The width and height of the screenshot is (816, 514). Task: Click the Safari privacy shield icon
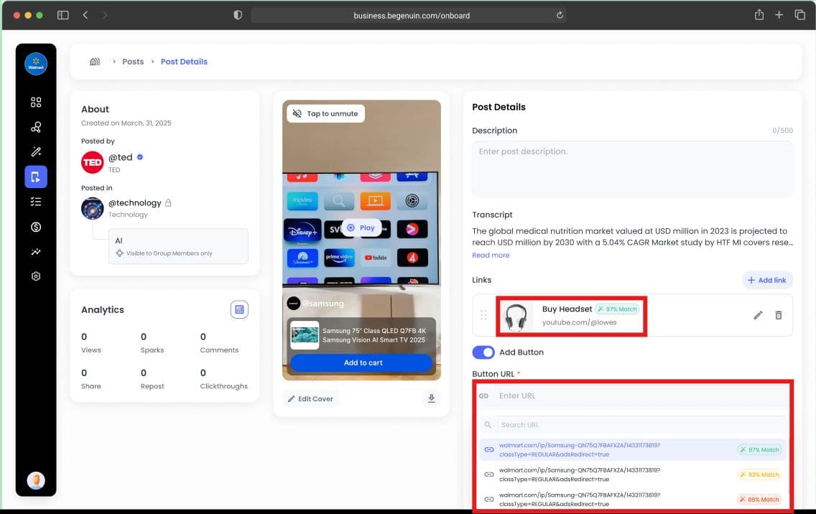pos(238,15)
